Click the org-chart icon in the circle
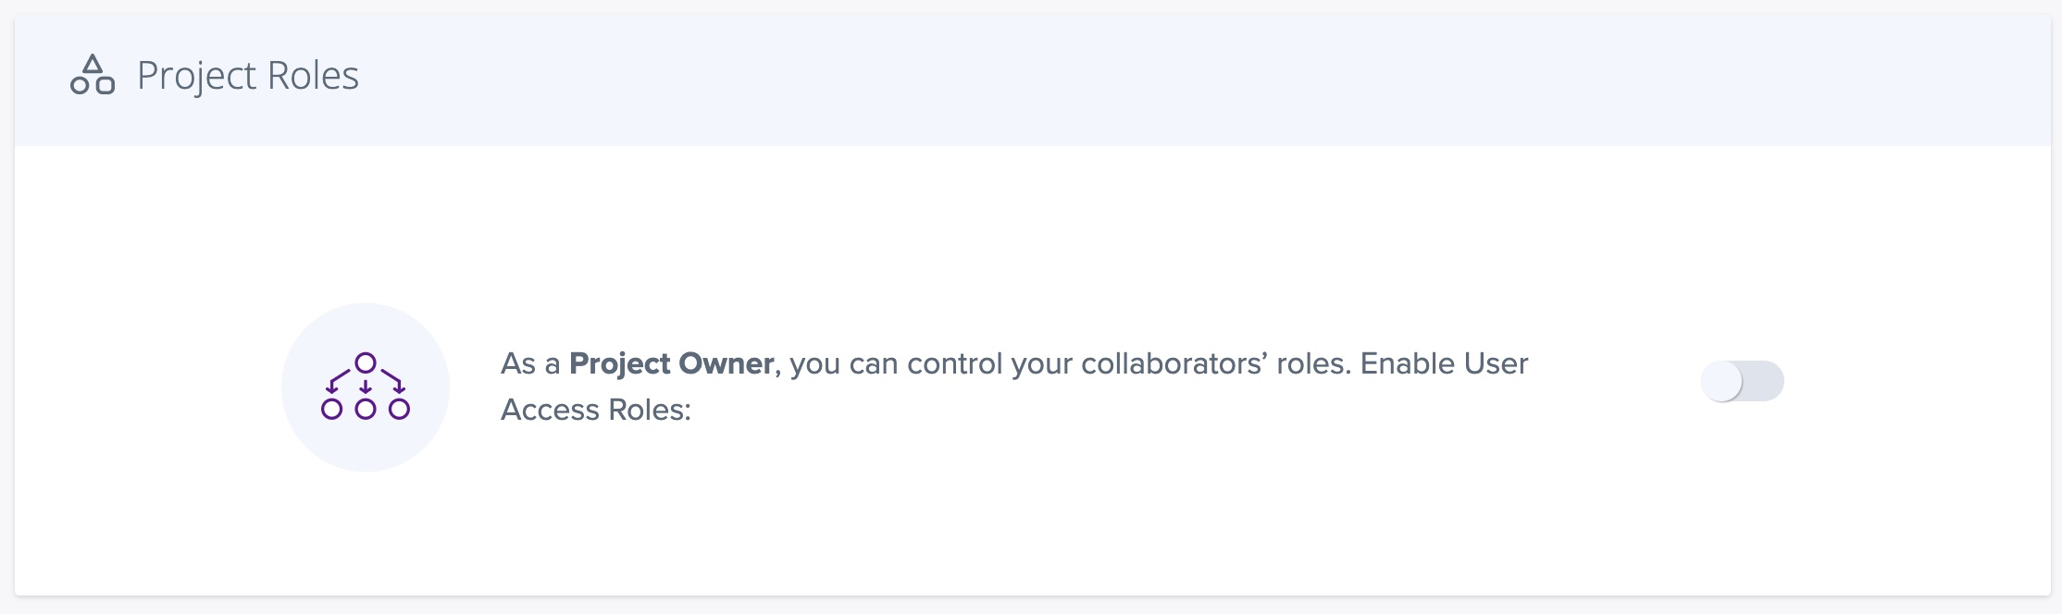 (x=366, y=387)
